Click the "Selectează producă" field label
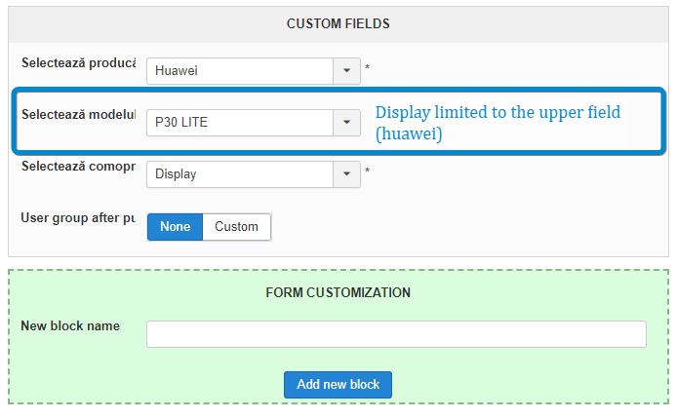The width and height of the screenshot is (676, 418). pyautogui.click(x=78, y=62)
